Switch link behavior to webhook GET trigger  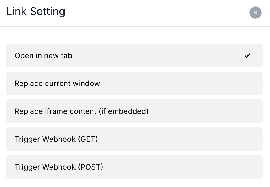[x=134, y=139]
